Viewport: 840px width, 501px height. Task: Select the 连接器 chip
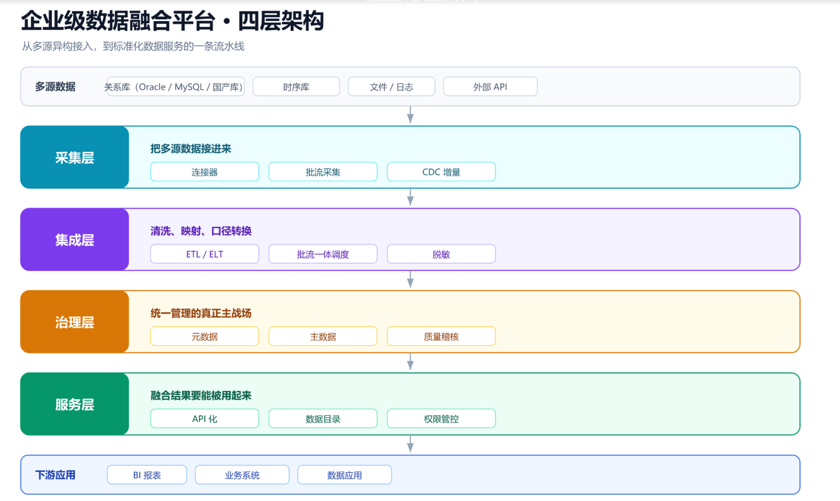(205, 172)
